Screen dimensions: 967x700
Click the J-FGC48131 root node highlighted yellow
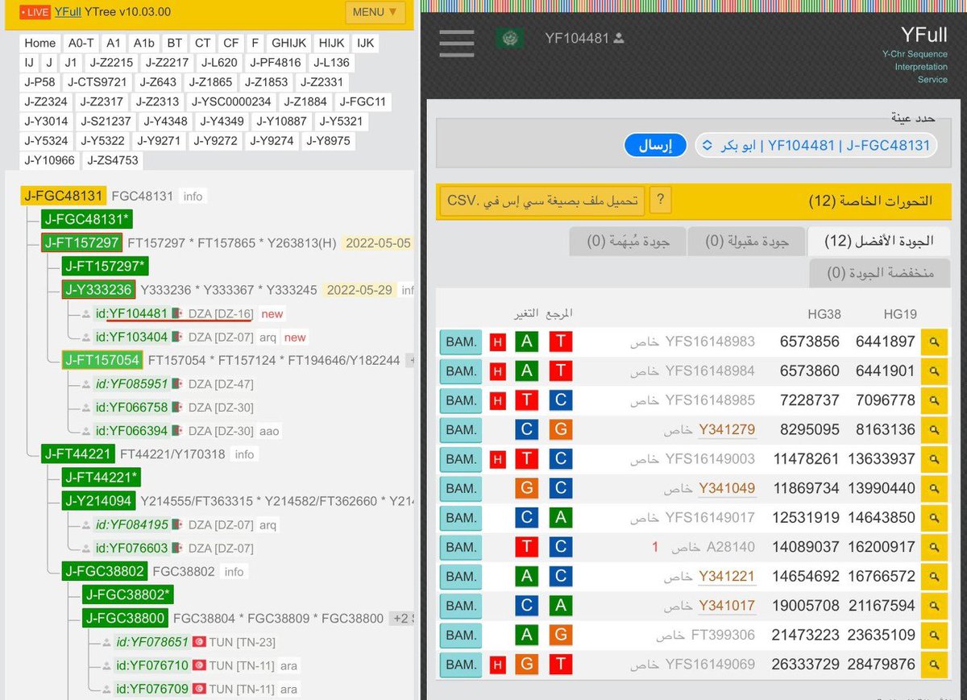pos(63,196)
